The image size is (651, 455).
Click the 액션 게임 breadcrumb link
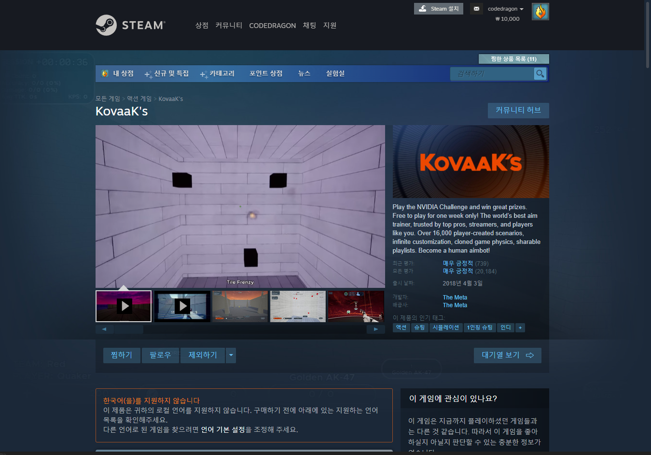(x=139, y=99)
